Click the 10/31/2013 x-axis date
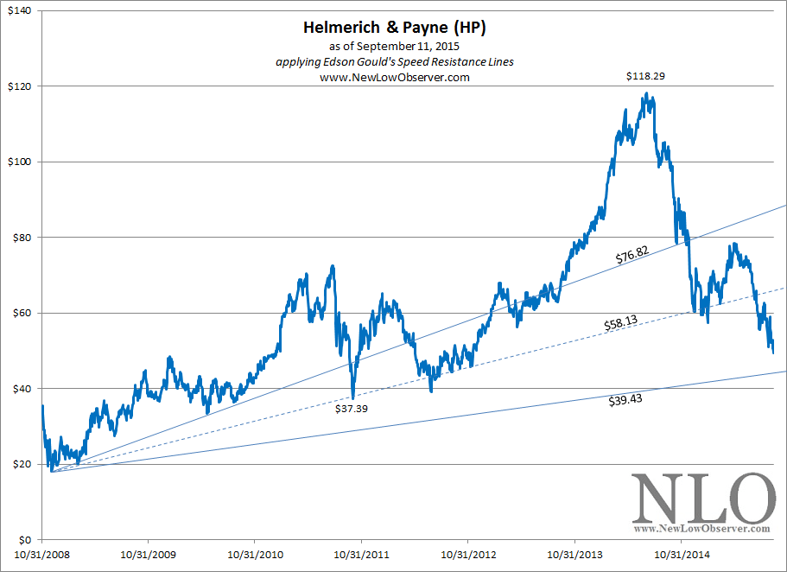Image resolution: width=787 pixels, height=572 pixels. coord(574,555)
